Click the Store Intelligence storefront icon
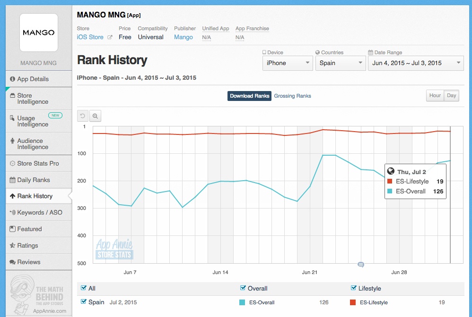Image resolution: width=472 pixels, height=317 pixels. pos(12,95)
